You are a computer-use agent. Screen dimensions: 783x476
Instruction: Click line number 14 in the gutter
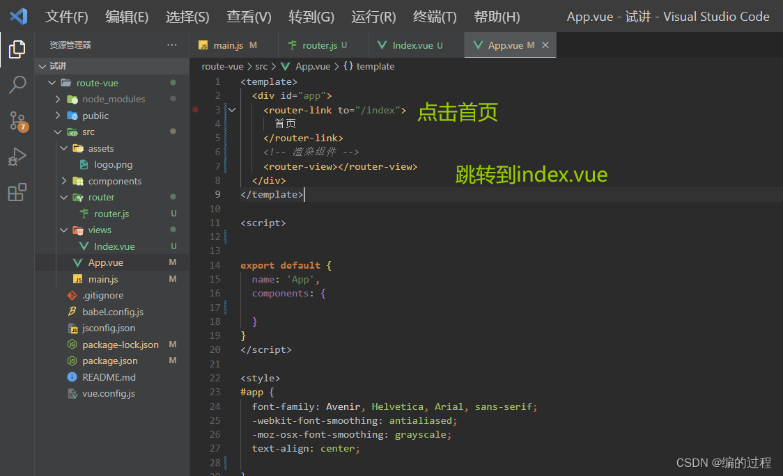215,265
